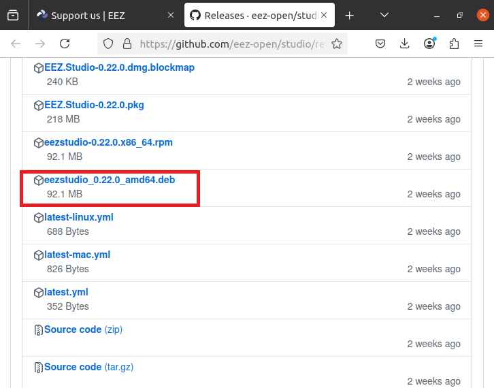Download the EEZ.Studio-0.22.0.pkg file
Image resolution: width=494 pixels, height=388 pixels.
click(94, 106)
